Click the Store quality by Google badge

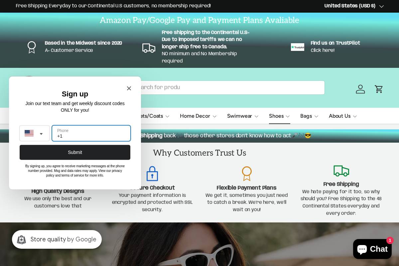pos(57,239)
